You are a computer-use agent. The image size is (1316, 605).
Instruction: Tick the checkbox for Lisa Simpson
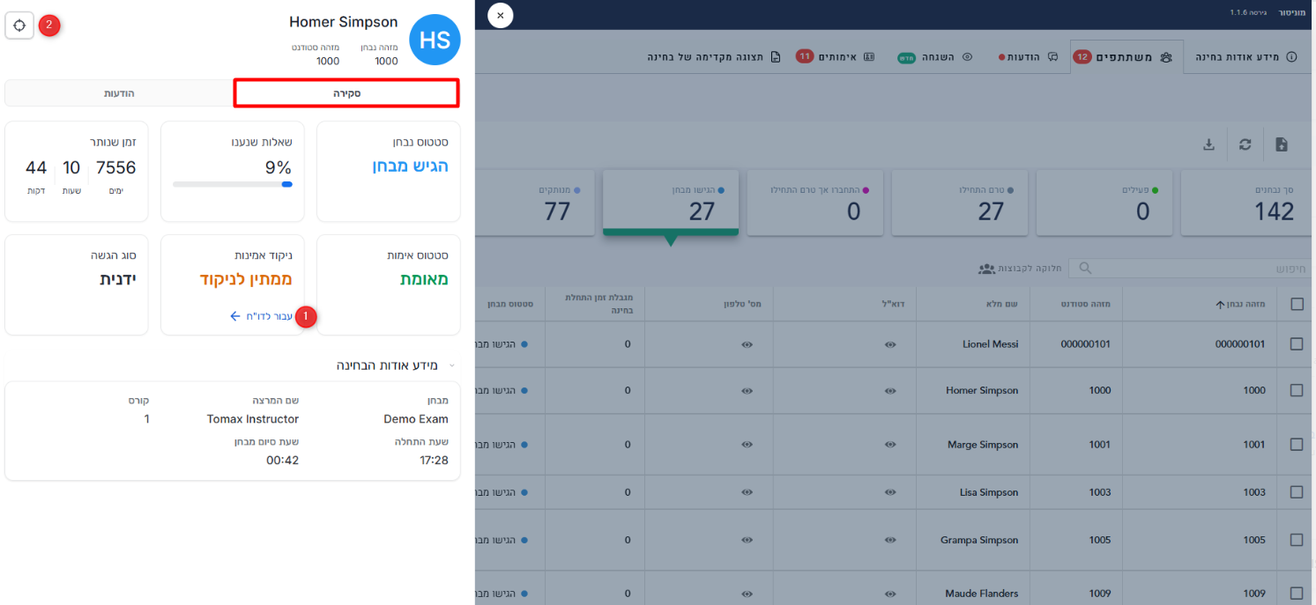click(x=1297, y=492)
